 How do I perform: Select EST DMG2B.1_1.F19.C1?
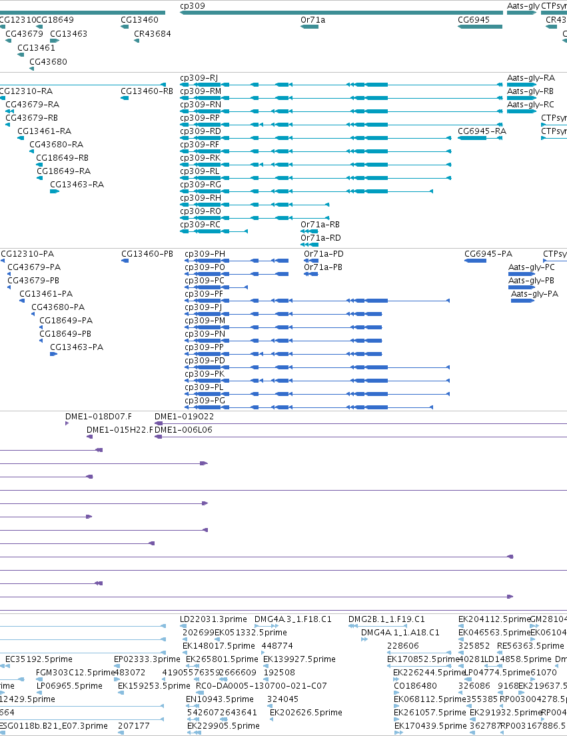tap(387, 619)
